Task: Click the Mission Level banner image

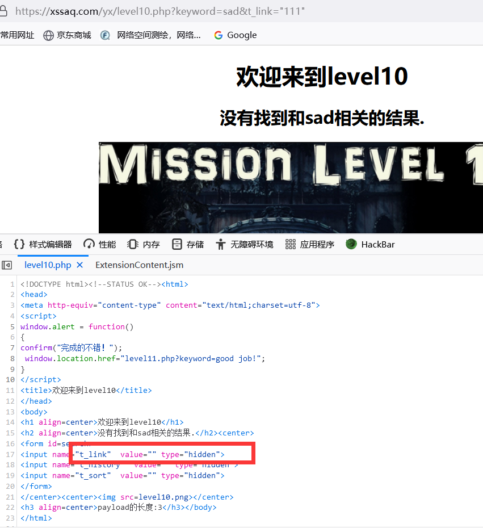Action: coord(291,187)
